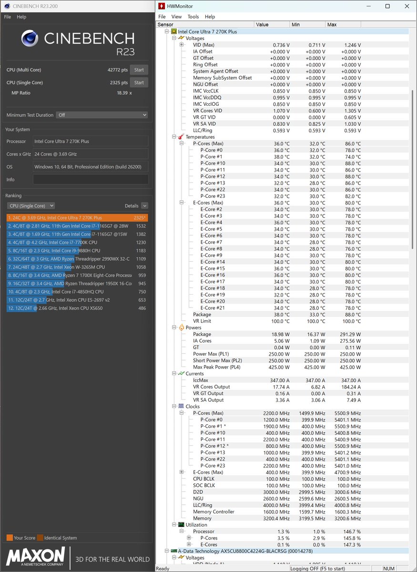417x572 pixels.
Task: Click the HWMonitor app icon in title bar
Action: pyautogui.click(x=162, y=6)
